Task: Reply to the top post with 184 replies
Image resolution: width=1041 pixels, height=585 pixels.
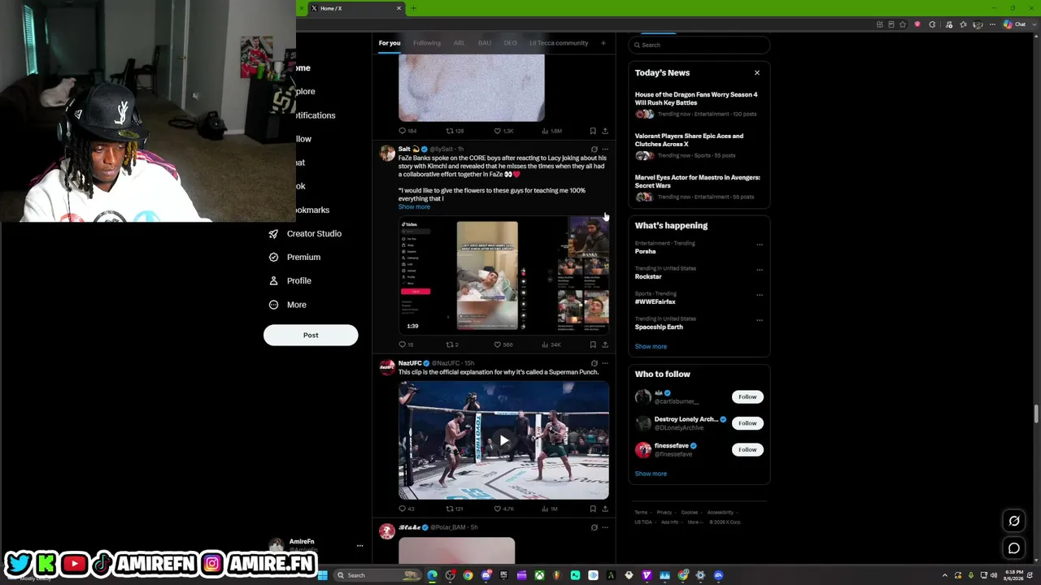Action: 402,131
